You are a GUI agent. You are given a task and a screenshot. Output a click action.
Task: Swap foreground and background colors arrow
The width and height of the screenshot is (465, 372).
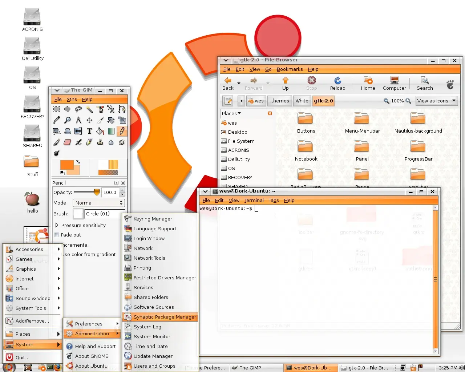[x=78, y=162]
